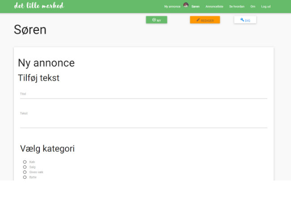
Task: Open the 'Søren' profile link in navbar
Action: point(195,7)
